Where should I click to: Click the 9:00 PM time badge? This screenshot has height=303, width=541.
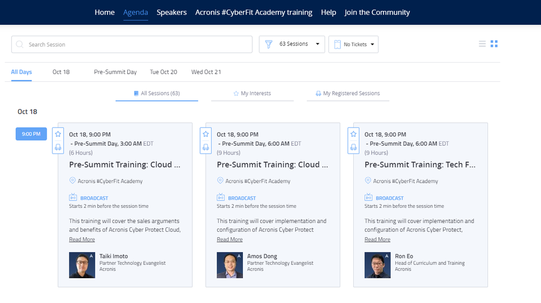pos(31,134)
